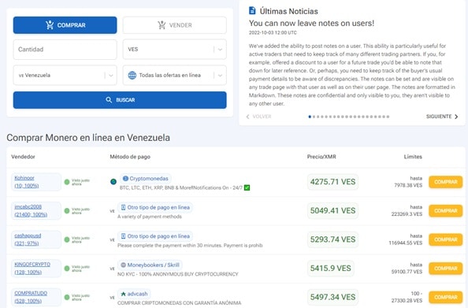
Task: Click COMPRAR for the 5415.9 VES offer
Action: 446,269
